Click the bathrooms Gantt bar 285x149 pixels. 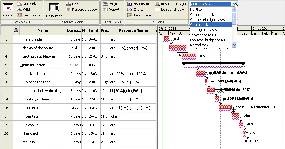[225, 107]
